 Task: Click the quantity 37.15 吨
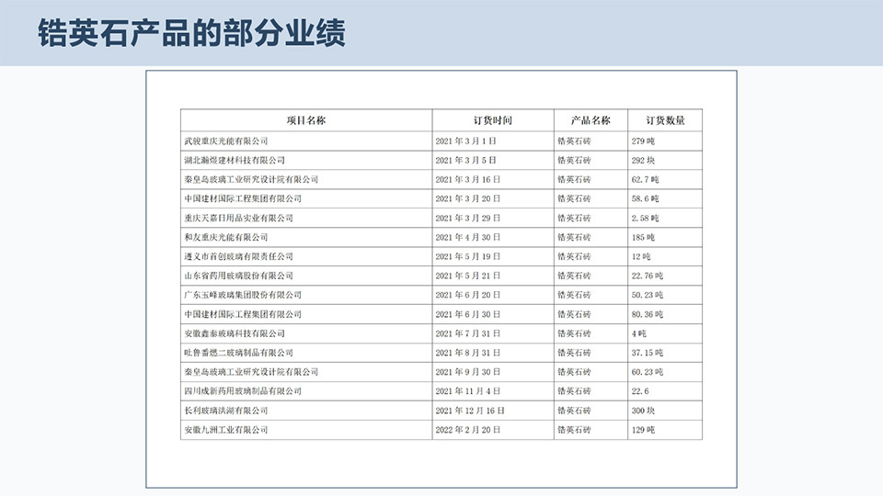[648, 353]
